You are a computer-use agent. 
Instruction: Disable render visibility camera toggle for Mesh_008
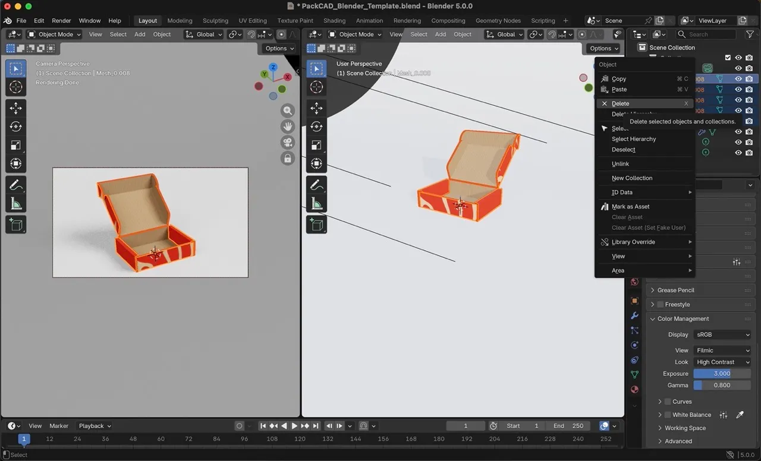[x=748, y=79]
